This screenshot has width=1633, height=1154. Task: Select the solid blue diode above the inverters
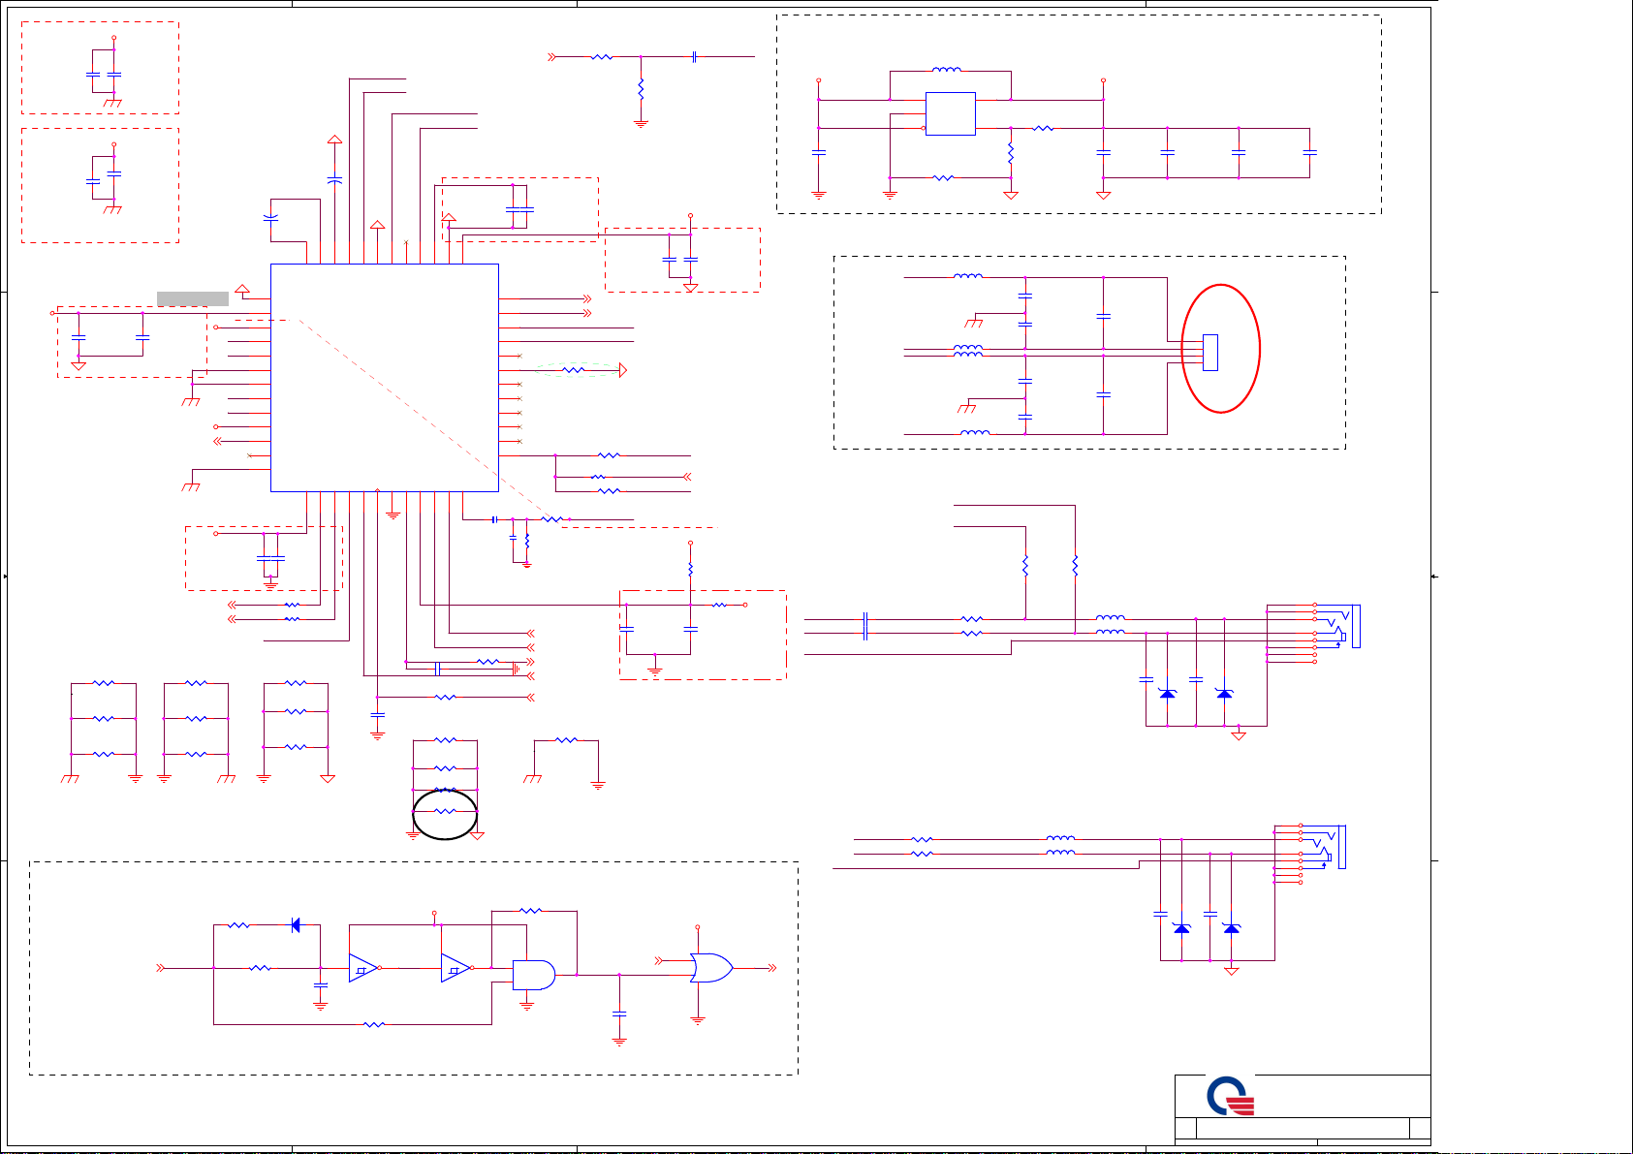pyautogui.click(x=296, y=925)
